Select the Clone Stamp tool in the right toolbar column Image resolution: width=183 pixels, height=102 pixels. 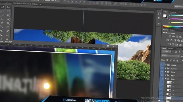coord(7,39)
